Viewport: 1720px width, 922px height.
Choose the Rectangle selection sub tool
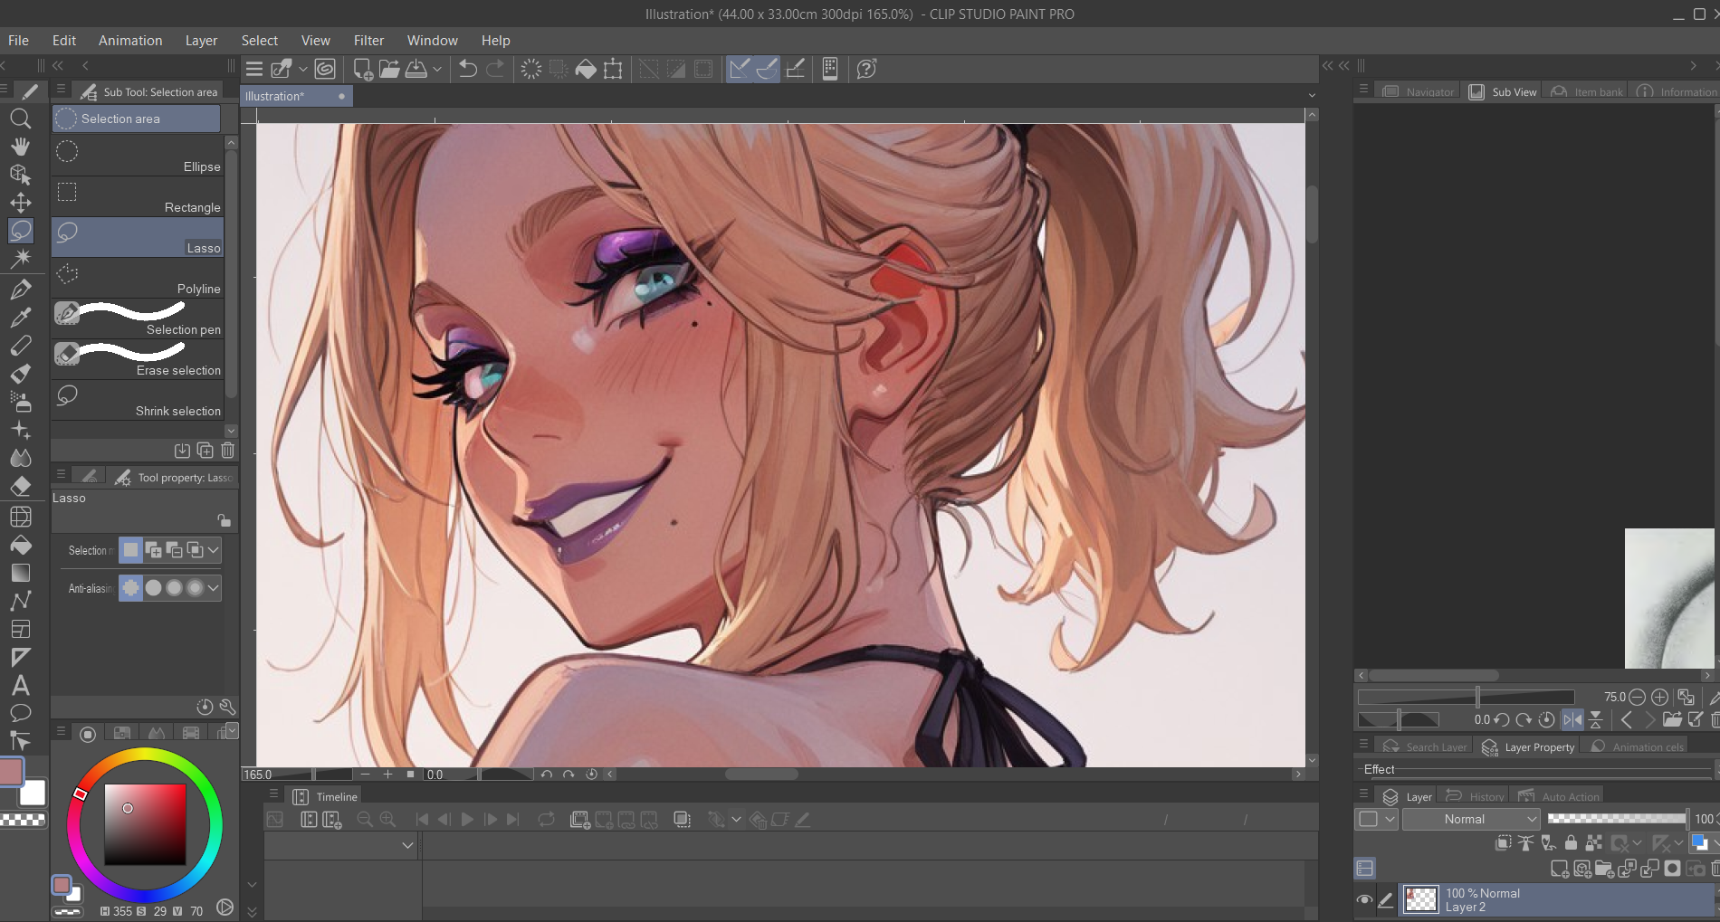[138, 197]
